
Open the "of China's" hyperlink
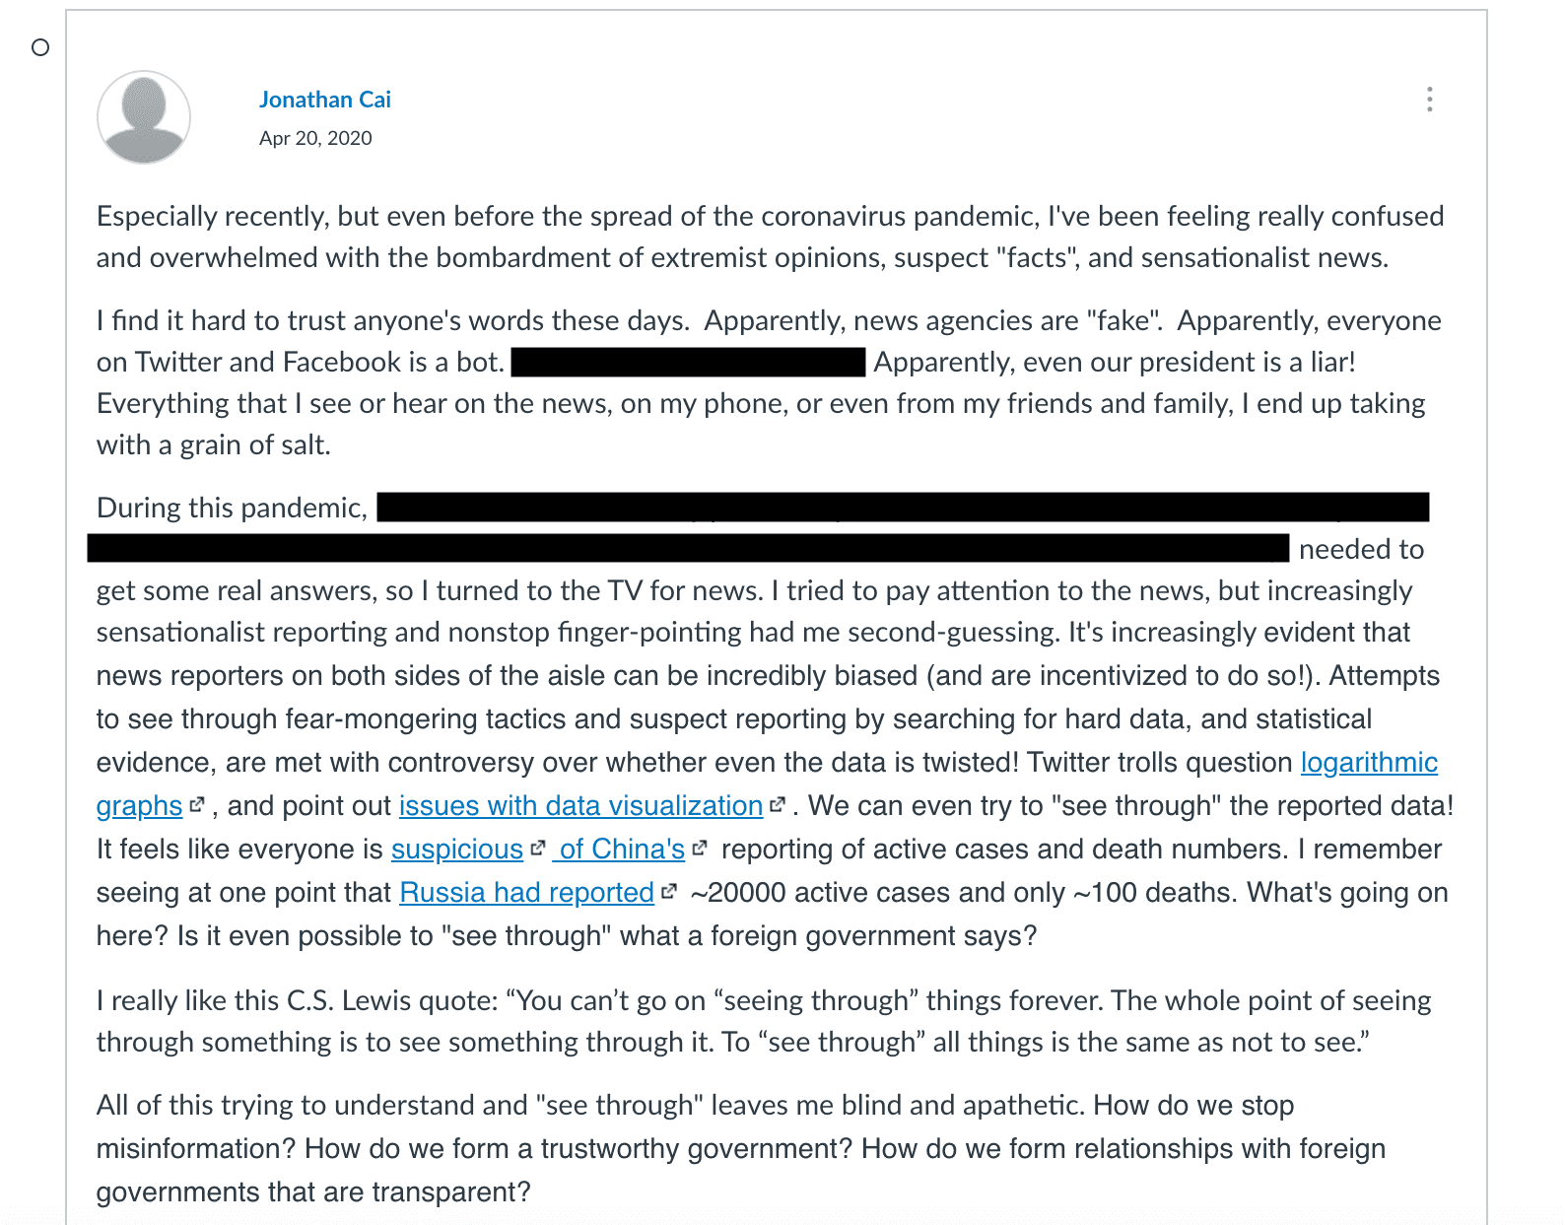621,849
